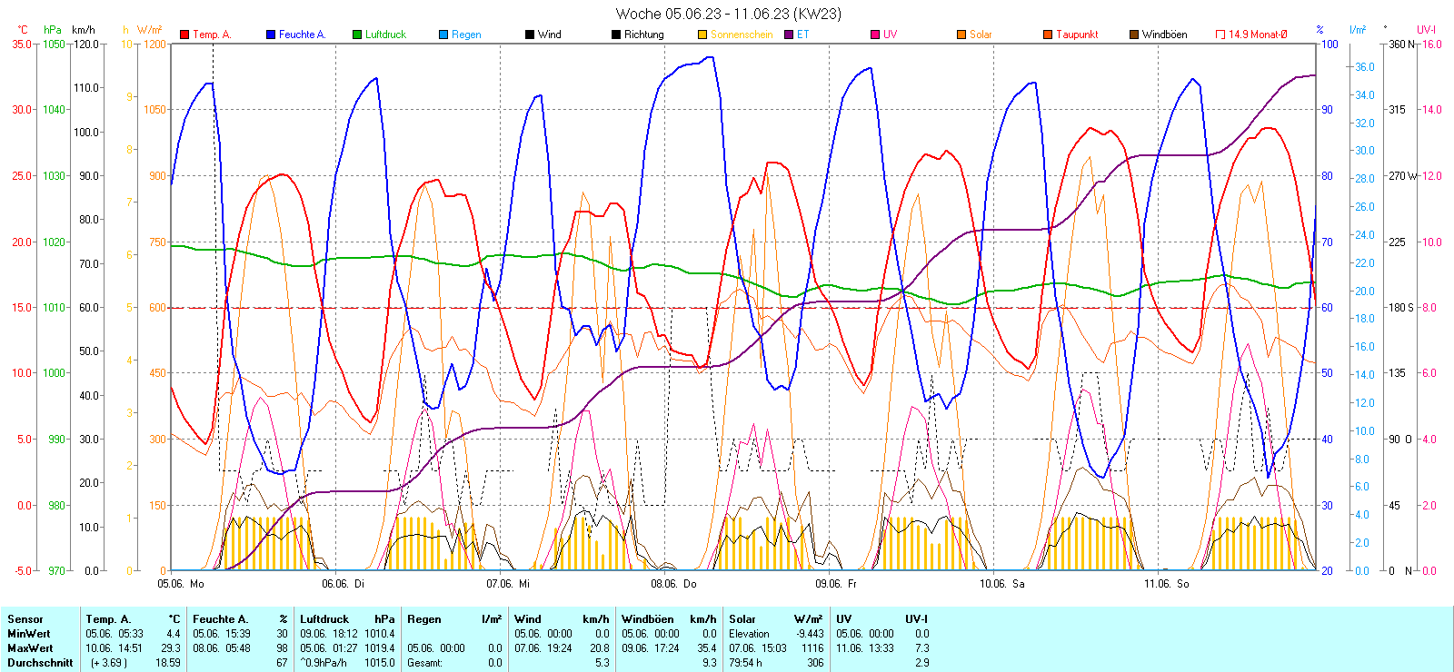
Task: Click the 05.06. Mo date label
Action: [x=181, y=584]
